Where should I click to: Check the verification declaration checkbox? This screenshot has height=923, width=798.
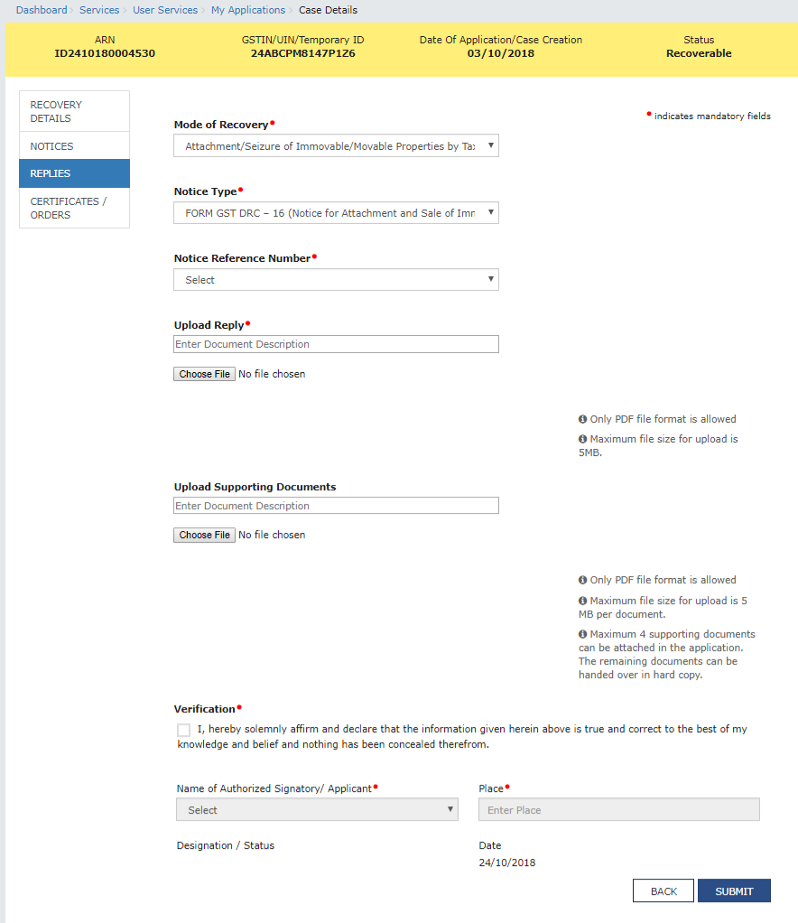(183, 730)
